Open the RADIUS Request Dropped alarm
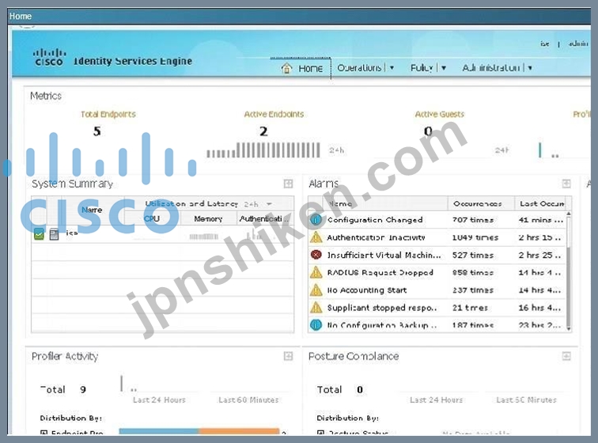The height and width of the screenshot is (443, 598). tap(380, 272)
